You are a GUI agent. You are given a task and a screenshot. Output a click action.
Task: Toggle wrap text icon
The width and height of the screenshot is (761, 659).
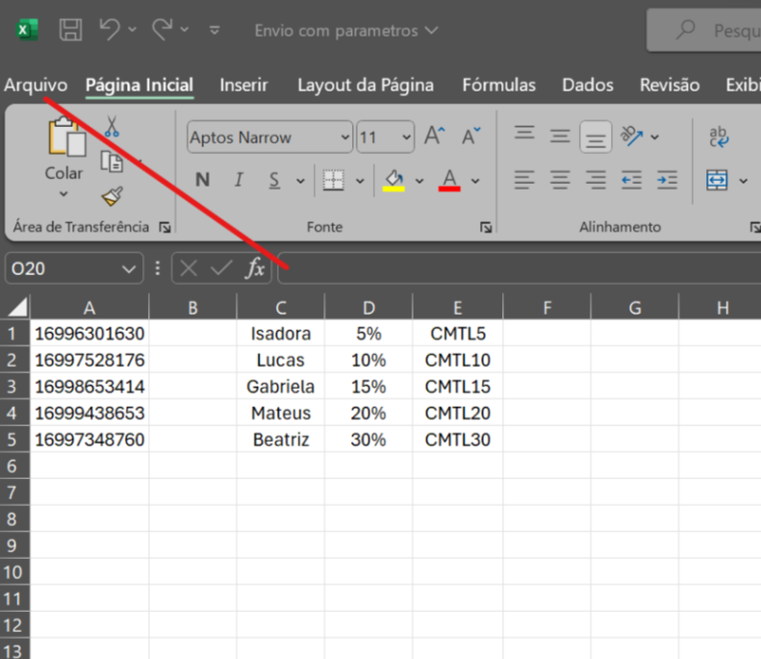(719, 137)
